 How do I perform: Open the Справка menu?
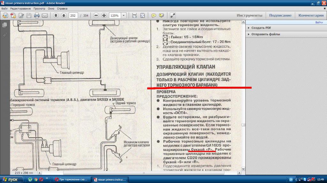pyautogui.click(x=62, y=9)
